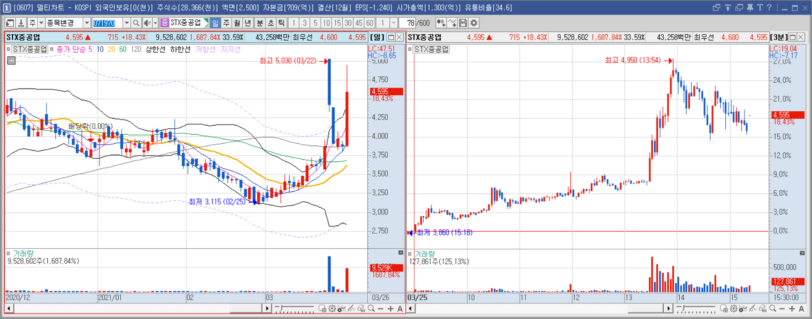Click magnifier icon under 3-minute chart
The image size is (812, 319).
[x=773, y=309]
